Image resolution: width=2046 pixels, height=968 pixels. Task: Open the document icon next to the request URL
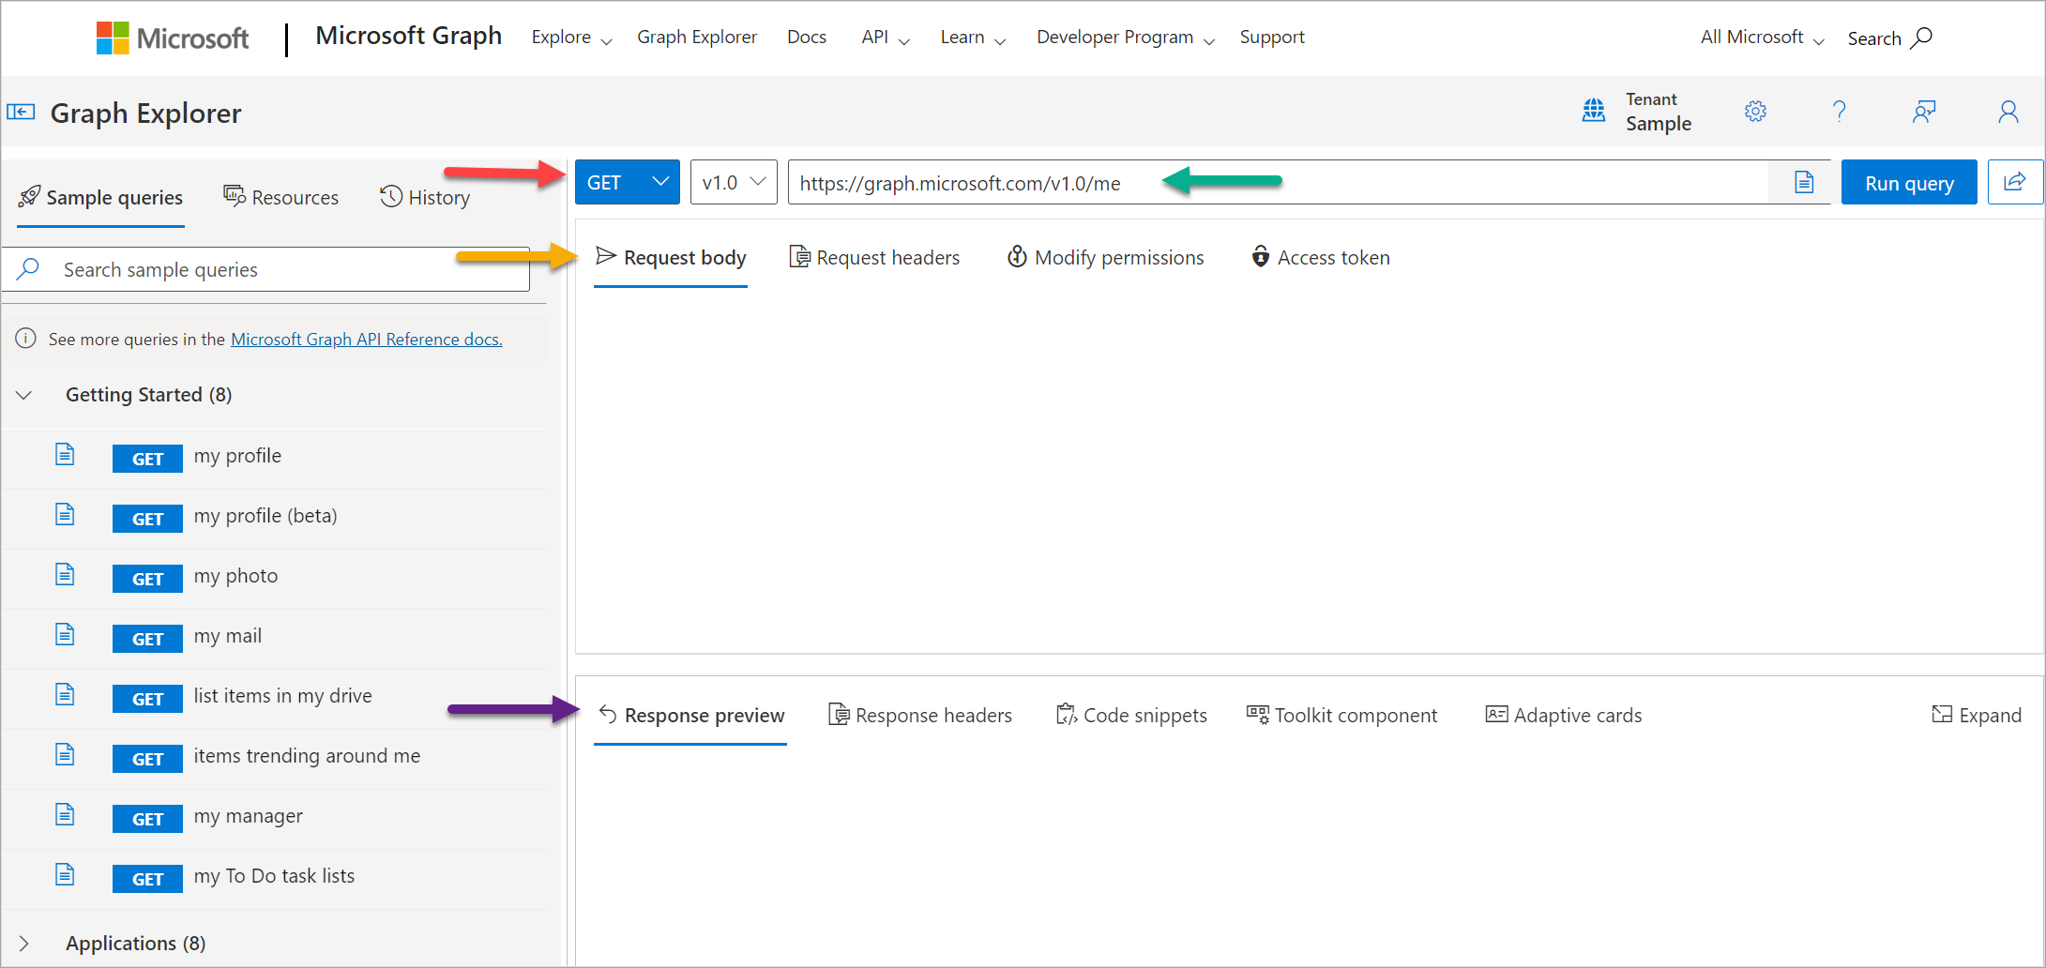coord(1803,182)
